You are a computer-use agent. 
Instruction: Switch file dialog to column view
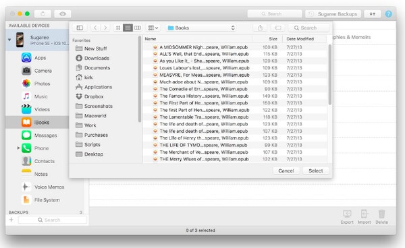pos(138,28)
